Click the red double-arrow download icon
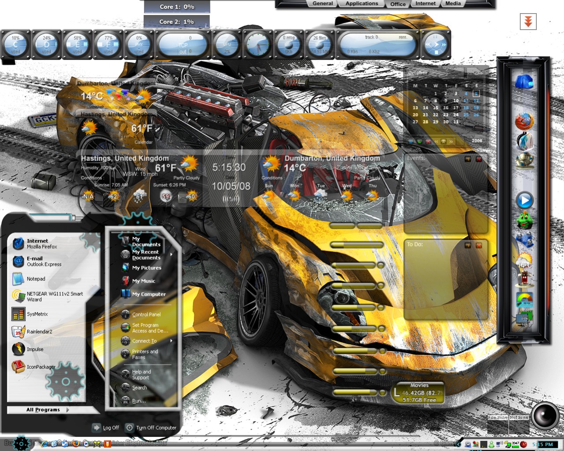Viewport: 564px width, 451px height. coord(528,22)
